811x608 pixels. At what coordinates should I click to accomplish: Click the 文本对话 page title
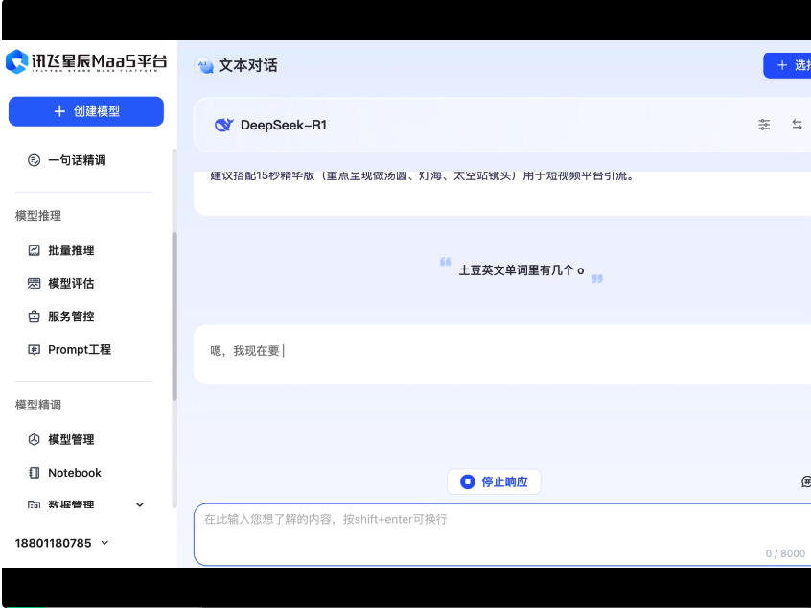pyautogui.click(x=247, y=66)
